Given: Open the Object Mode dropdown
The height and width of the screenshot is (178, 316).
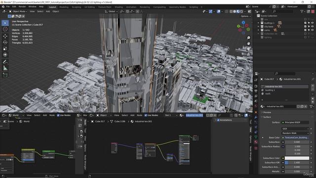Looking at the screenshot, I should pos(18,11).
